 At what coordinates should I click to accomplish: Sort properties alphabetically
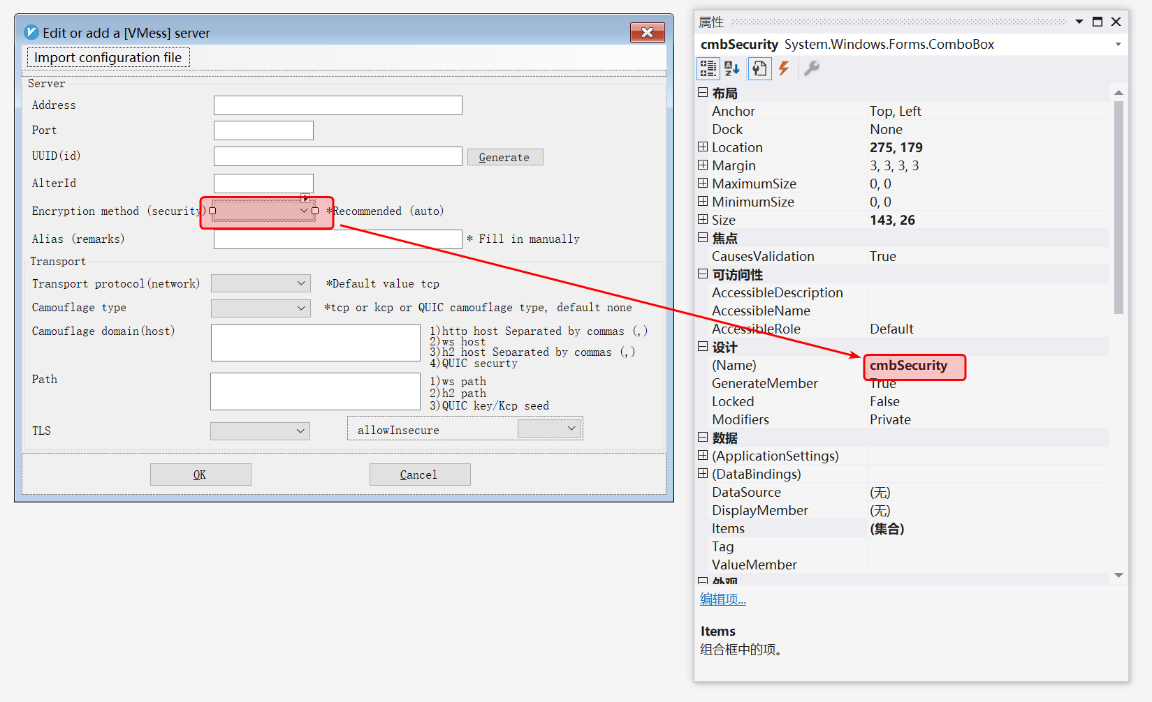(x=732, y=68)
